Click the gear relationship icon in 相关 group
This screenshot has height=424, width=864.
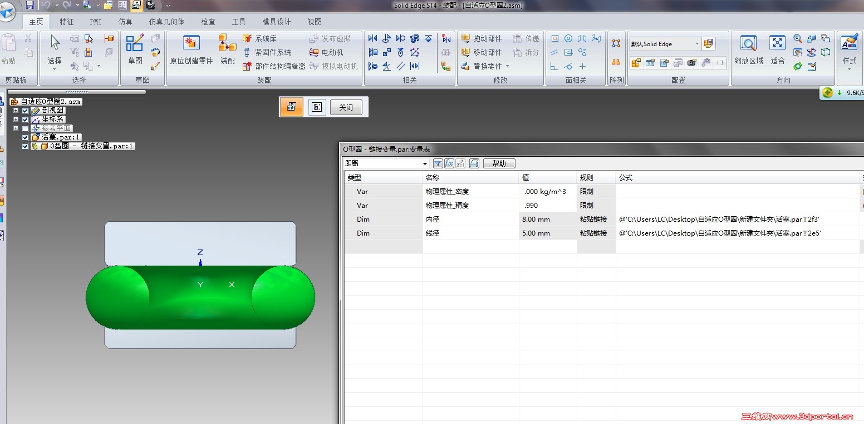pyautogui.click(x=415, y=38)
